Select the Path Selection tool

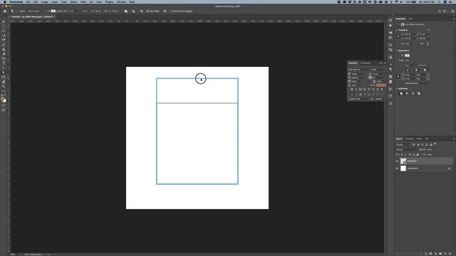point(4,73)
